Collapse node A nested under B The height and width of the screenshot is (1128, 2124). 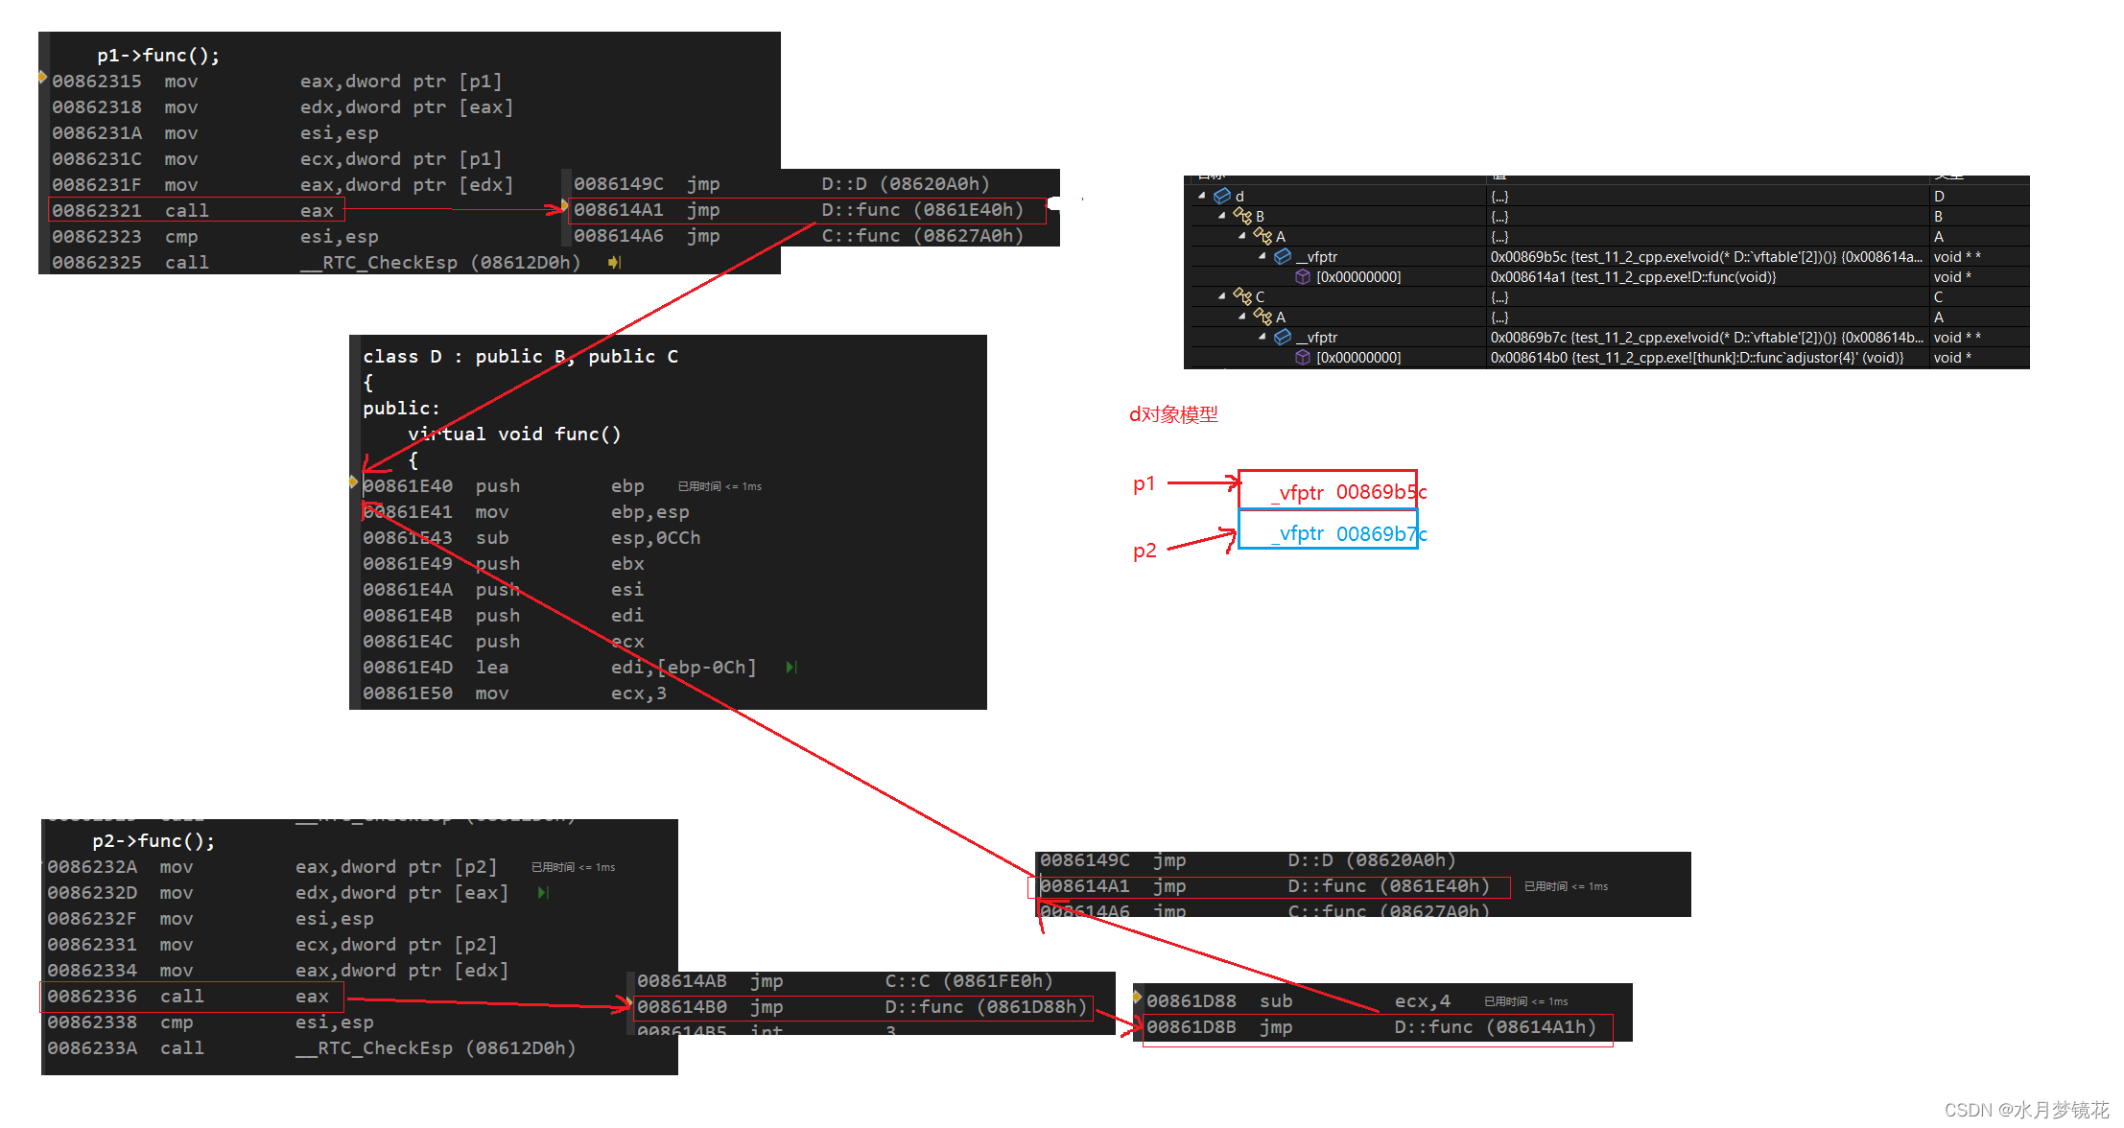click(1241, 236)
